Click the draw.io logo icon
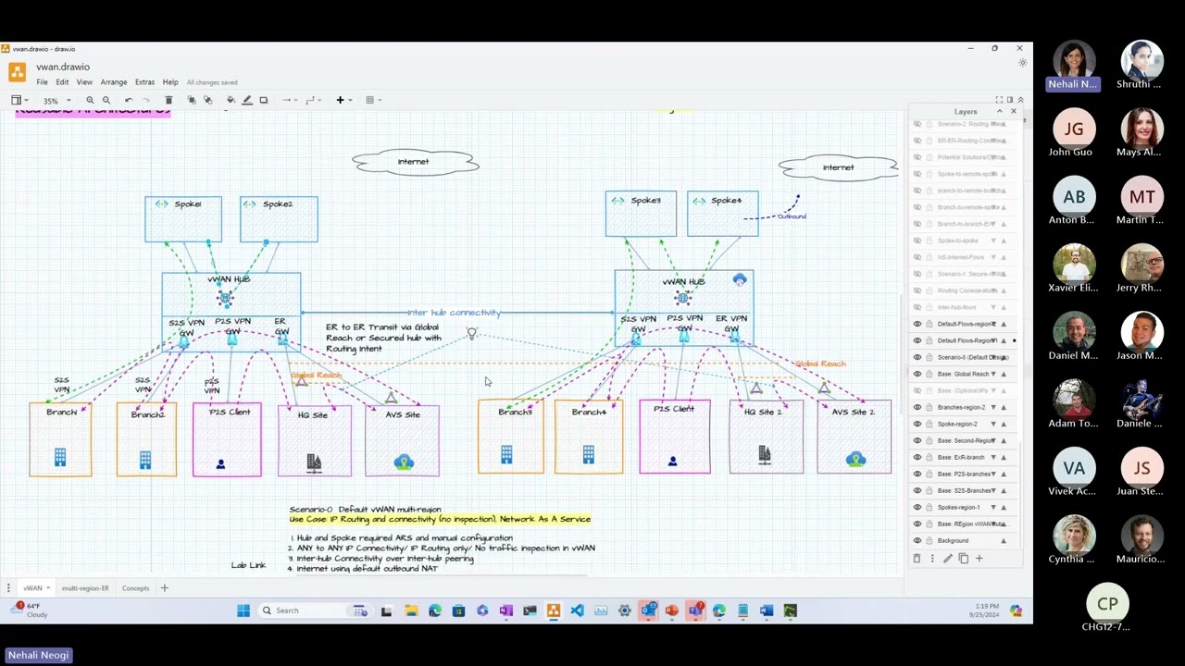The width and height of the screenshot is (1185, 666). point(17,72)
